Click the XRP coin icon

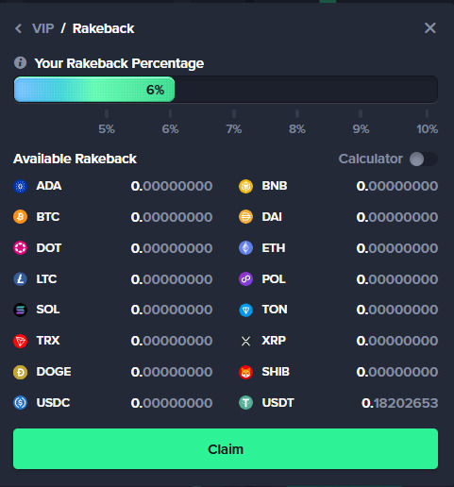[245, 341]
